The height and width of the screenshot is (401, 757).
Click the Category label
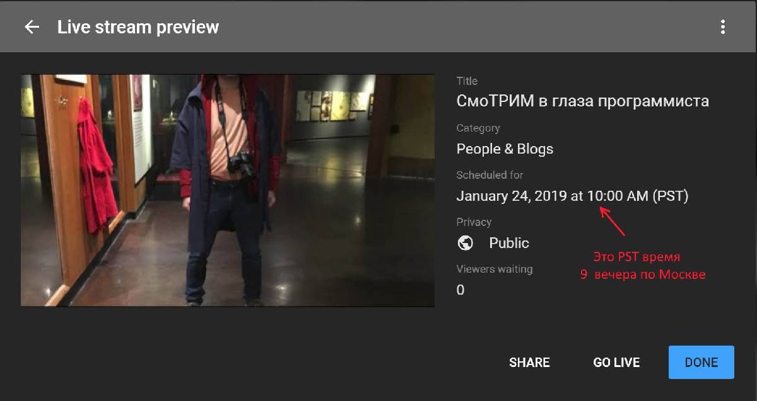478,128
